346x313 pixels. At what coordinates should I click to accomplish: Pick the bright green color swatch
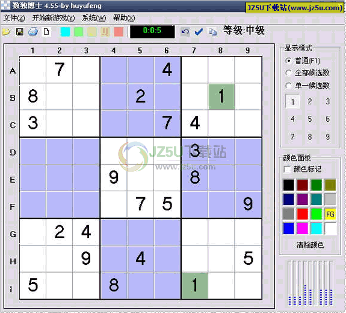(x=316, y=214)
